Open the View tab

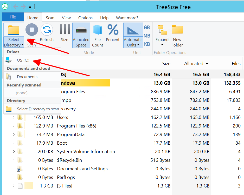click(66, 18)
